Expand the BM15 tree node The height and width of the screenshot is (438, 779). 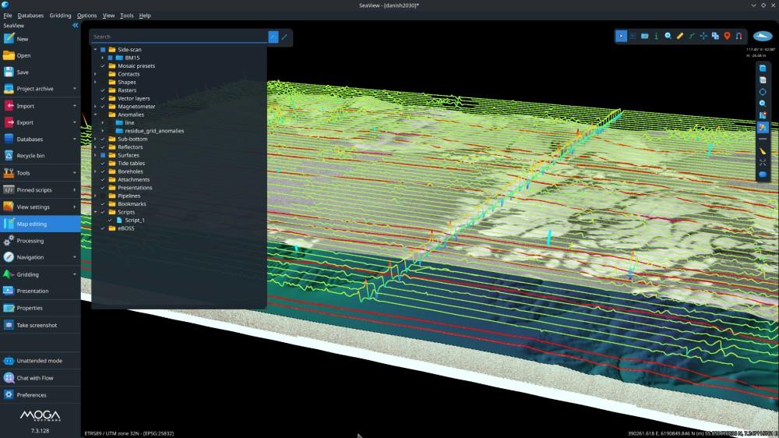pyautogui.click(x=103, y=58)
